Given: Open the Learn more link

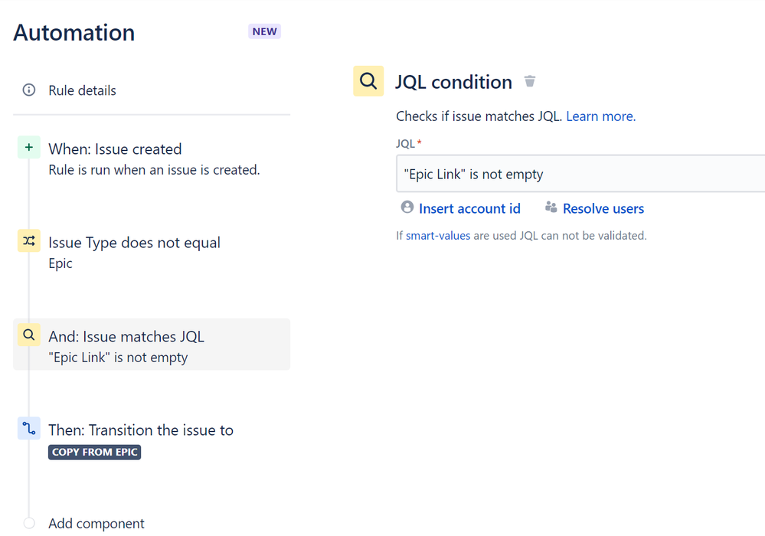Looking at the screenshot, I should (600, 116).
